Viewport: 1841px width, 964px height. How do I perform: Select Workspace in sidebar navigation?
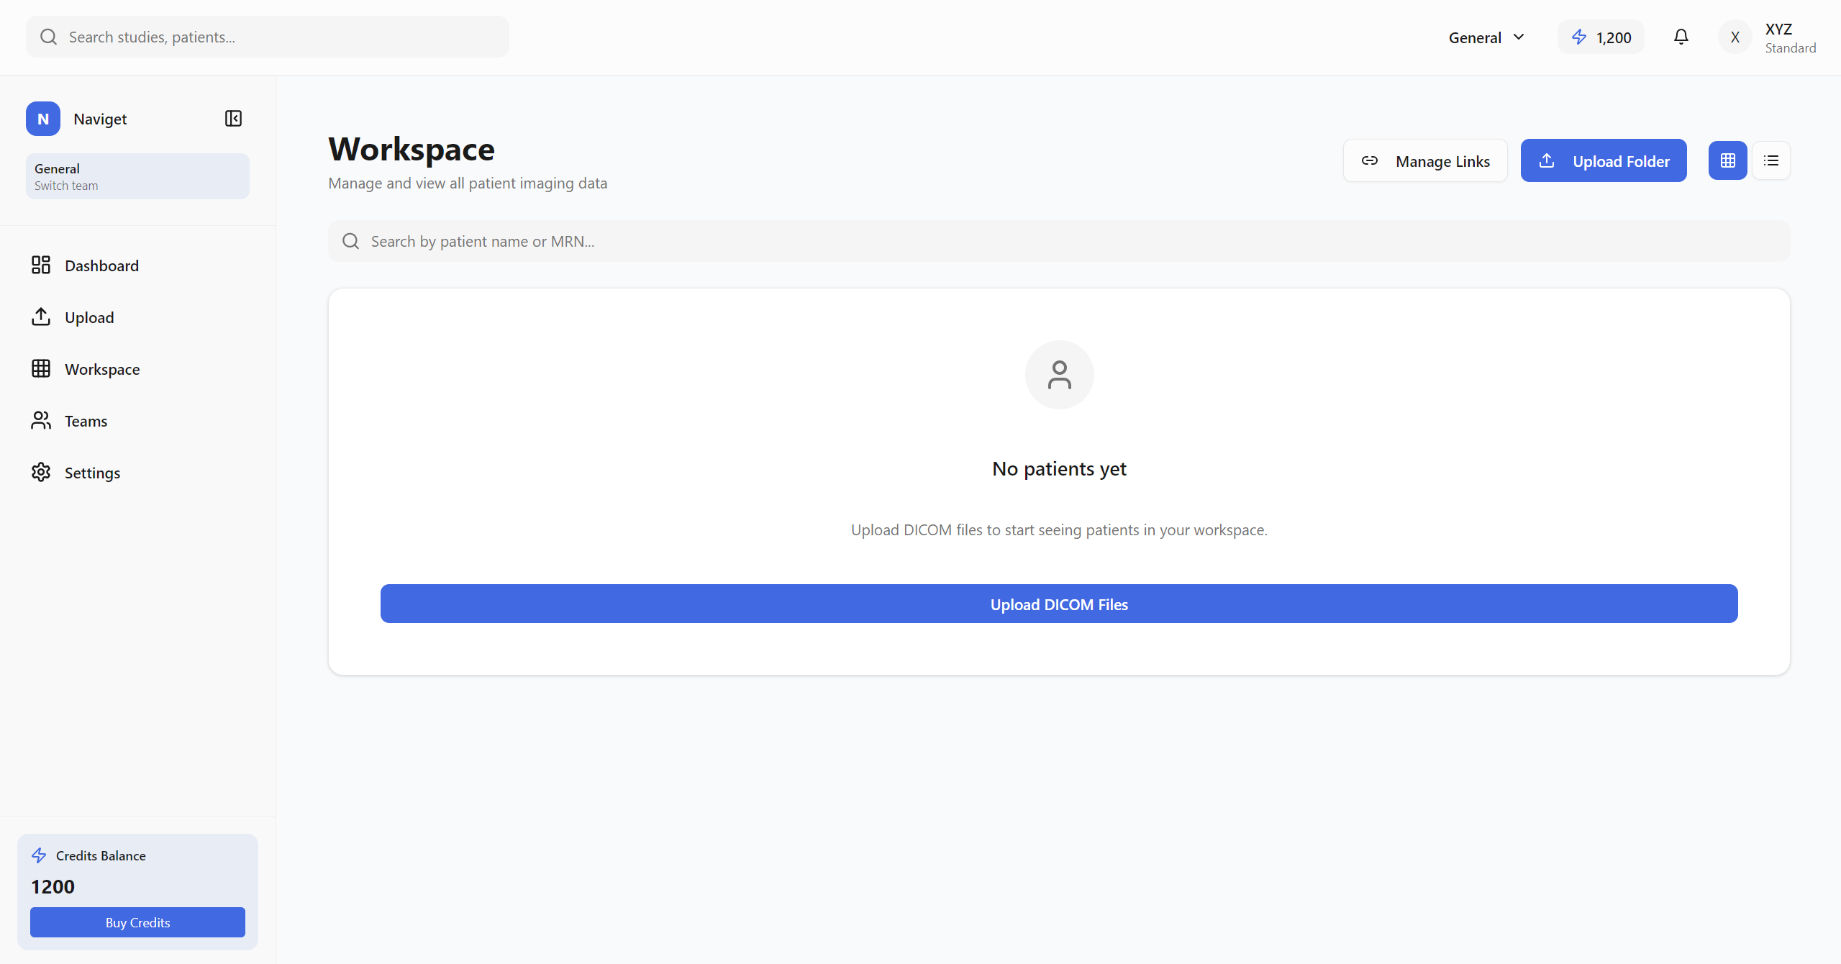pos(102,369)
